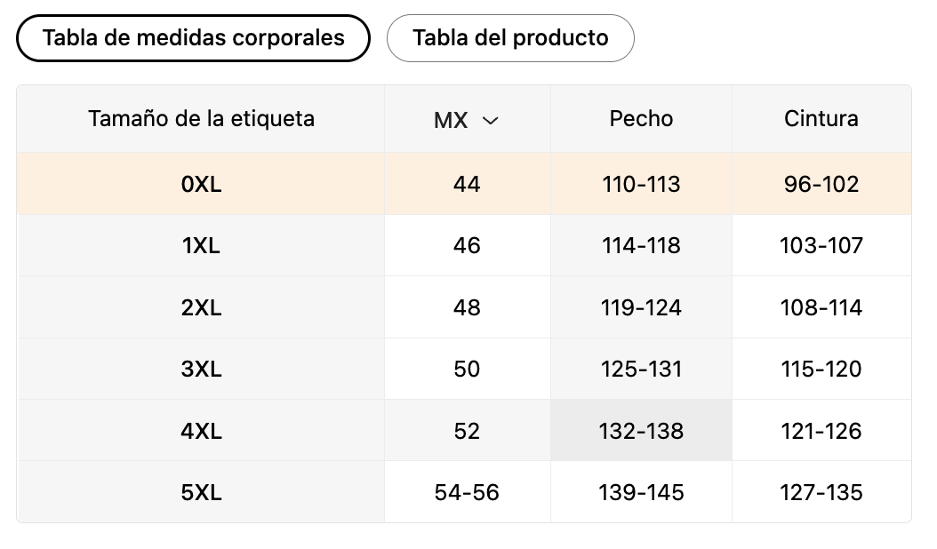Click the 127-135 waist cell
This screenshot has width=937, height=549.
(x=821, y=492)
